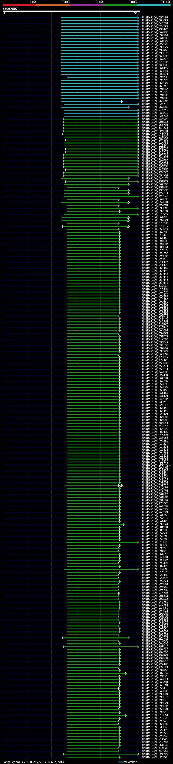
Task: Click the red 20% identity legend segment
Action: pyautogui.click(x=19, y=5)
